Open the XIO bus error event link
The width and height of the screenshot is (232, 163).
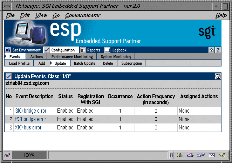tap(28, 128)
